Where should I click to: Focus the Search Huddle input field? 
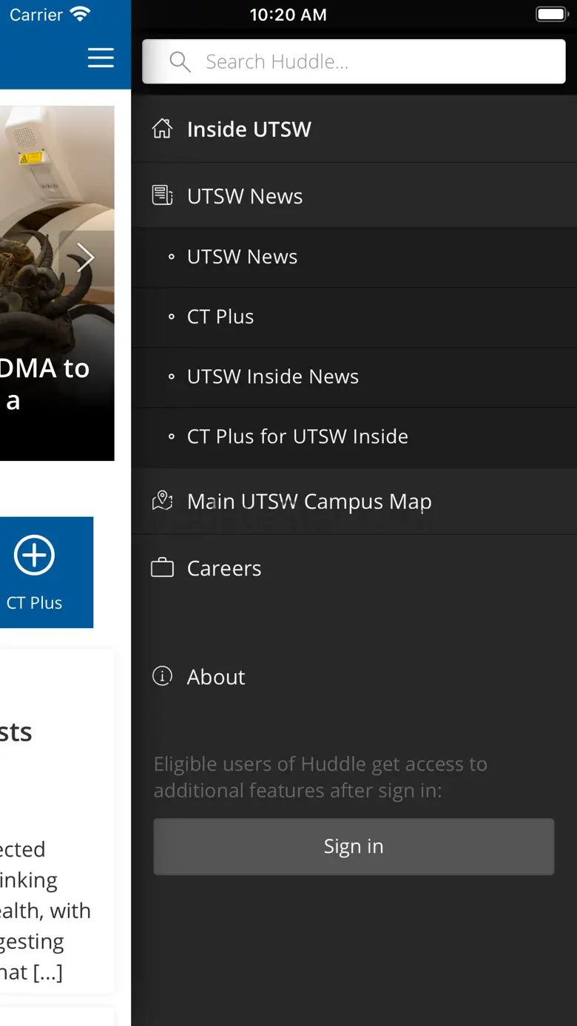354,61
